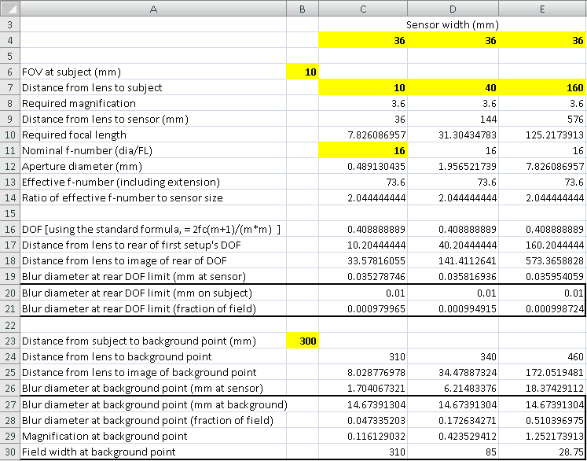Select field width value 85
This screenshot has height=461, width=587.
(453, 452)
